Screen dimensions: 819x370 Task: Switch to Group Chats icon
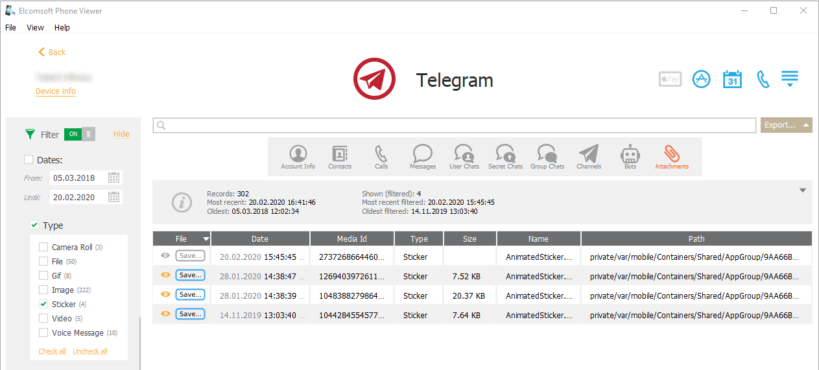point(547,157)
